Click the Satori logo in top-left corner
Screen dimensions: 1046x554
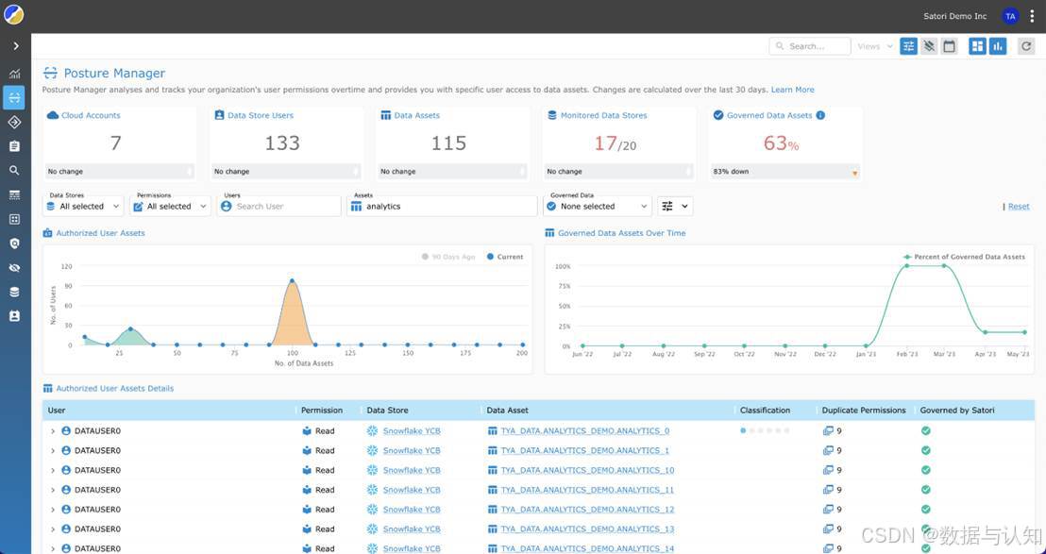tap(14, 14)
